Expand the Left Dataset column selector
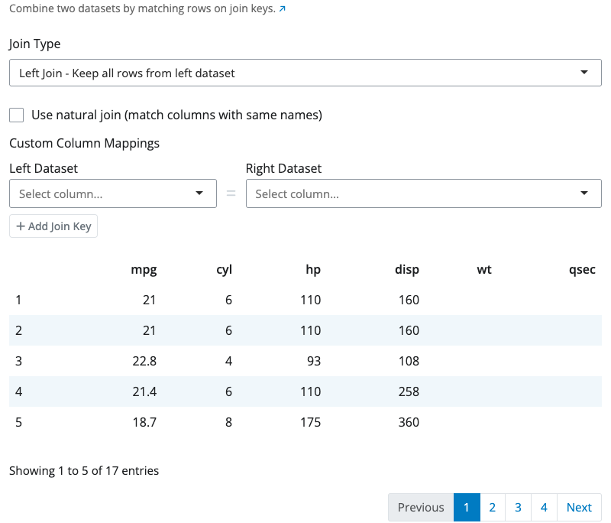The image size is (611, 523). click(113, 193)
